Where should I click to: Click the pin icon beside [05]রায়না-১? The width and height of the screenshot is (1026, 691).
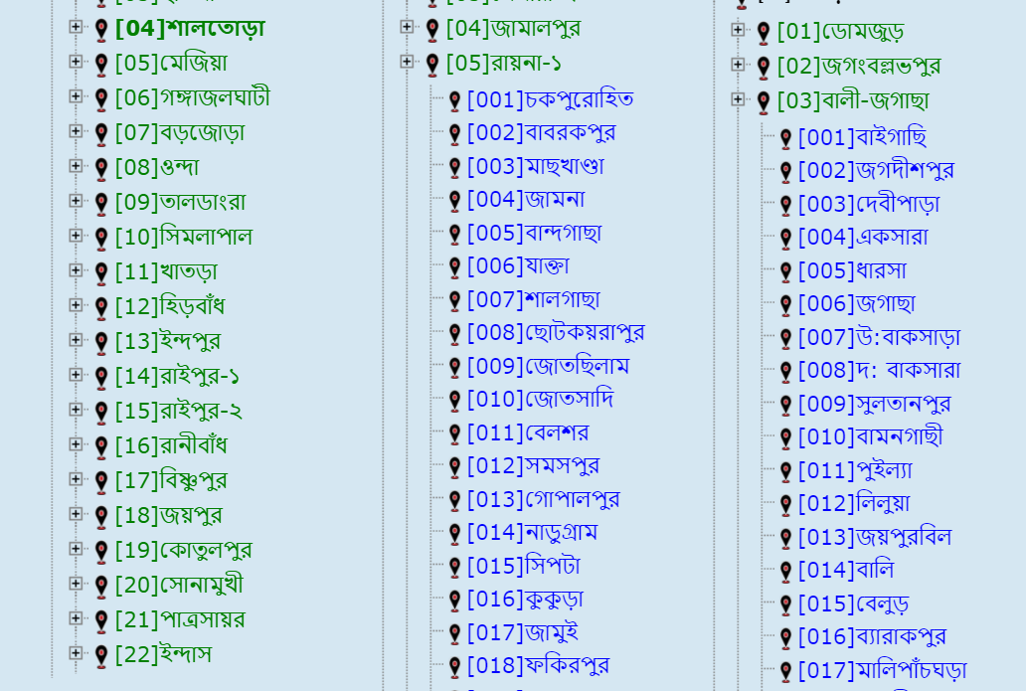[430, 63]
